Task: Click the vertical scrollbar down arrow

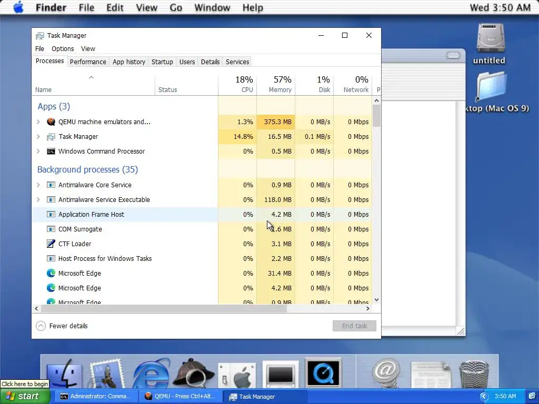Action: (376, 299)
